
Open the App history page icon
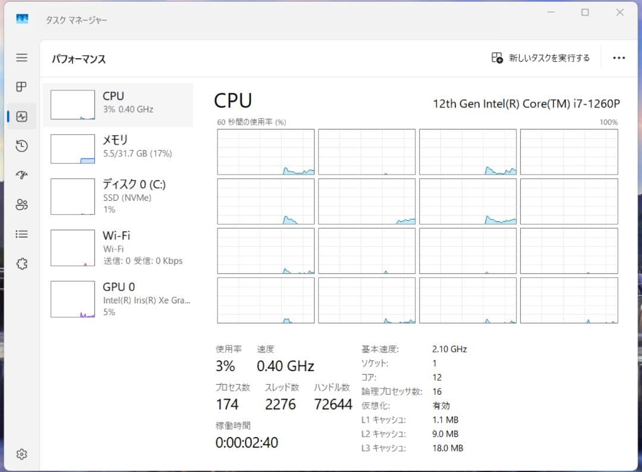[21, 145]
